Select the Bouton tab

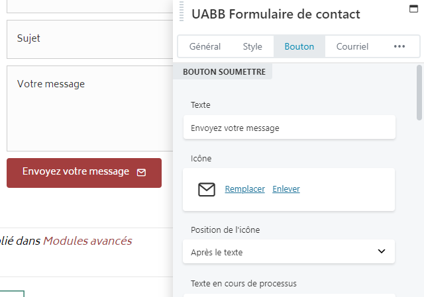click(x=299, y=46)
